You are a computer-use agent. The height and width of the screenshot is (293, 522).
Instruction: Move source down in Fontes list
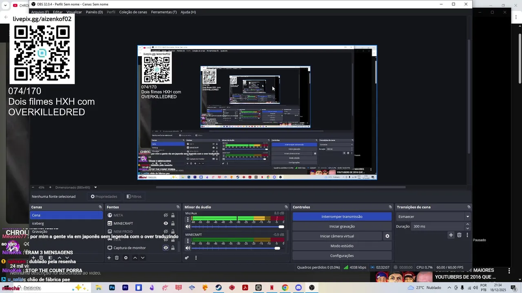(x=143, y=258)
